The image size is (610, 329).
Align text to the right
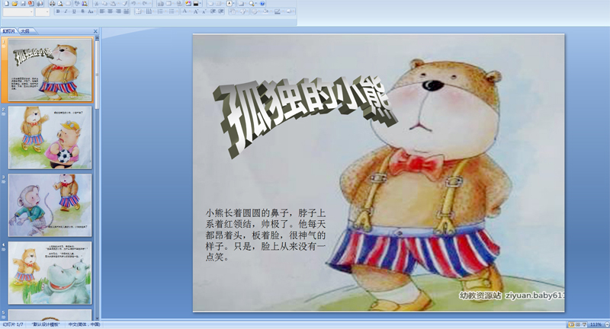tap(118, 11)
